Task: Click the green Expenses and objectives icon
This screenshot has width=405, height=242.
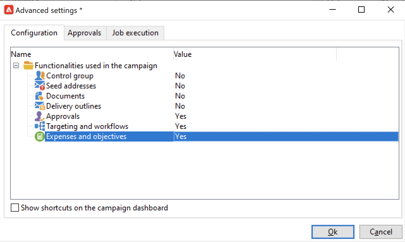Action: [40, 136]
